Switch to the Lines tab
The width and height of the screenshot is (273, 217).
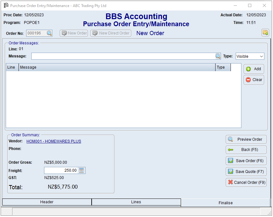click(136, 202)
